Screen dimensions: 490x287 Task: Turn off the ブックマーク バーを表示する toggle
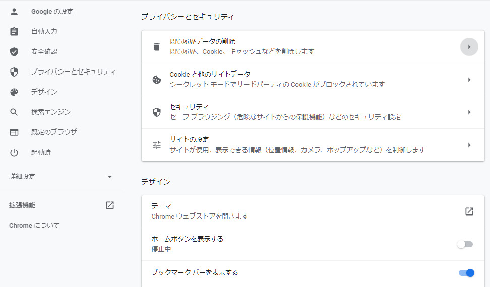[466, 273]
